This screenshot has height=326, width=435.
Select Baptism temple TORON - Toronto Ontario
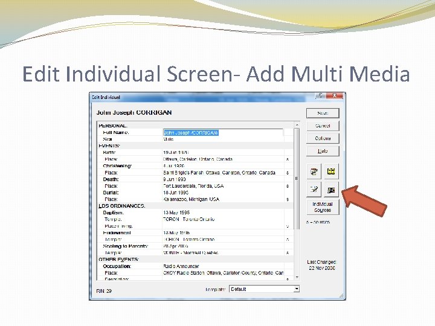[x=189, y=219]
